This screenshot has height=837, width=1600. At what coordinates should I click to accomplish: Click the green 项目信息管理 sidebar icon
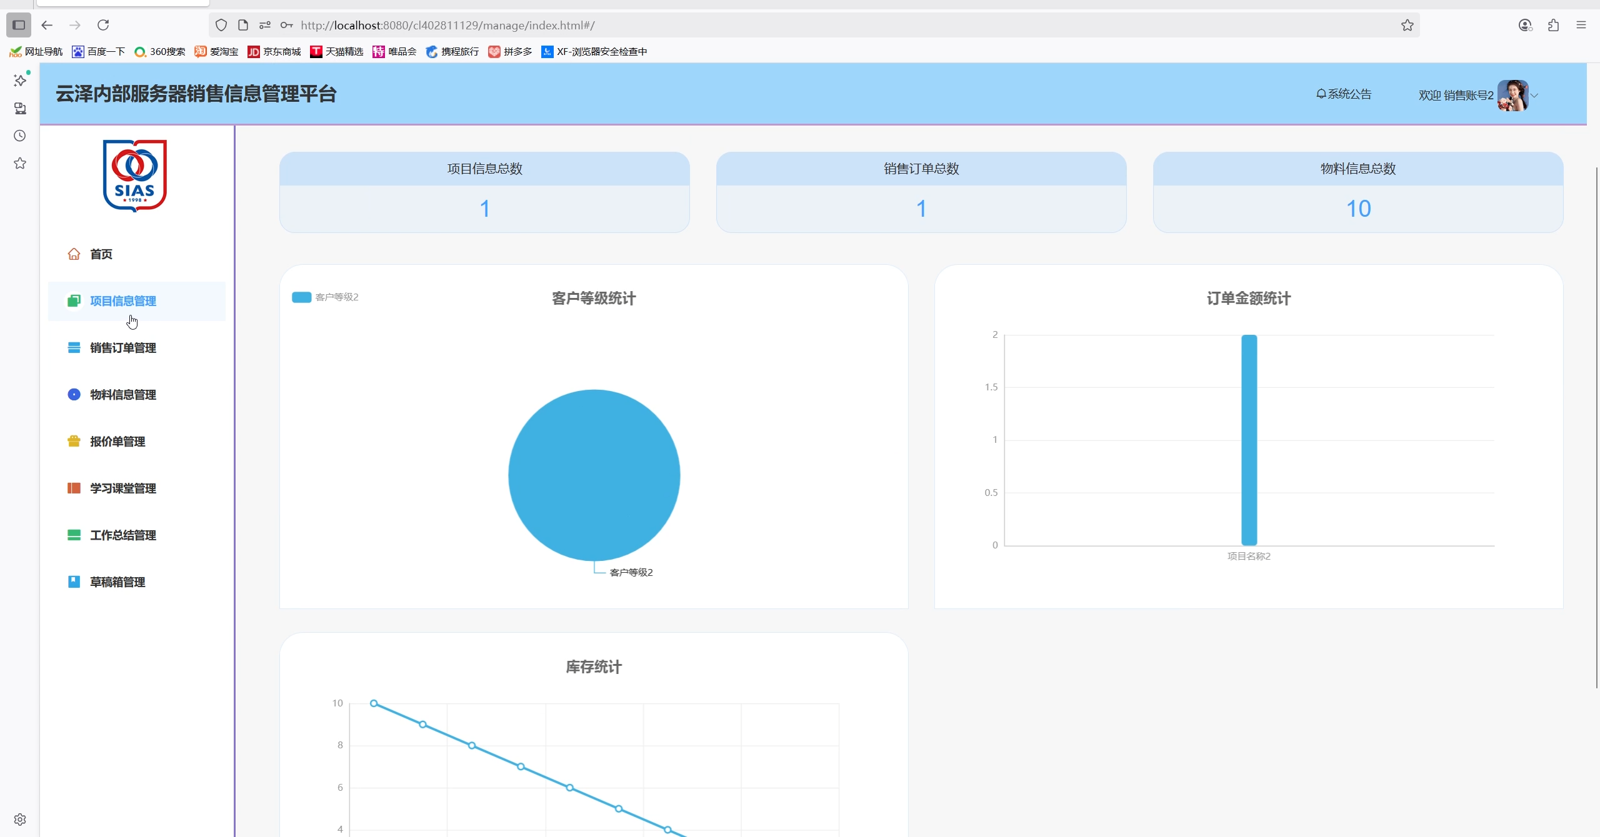click(x=74, y=301)
